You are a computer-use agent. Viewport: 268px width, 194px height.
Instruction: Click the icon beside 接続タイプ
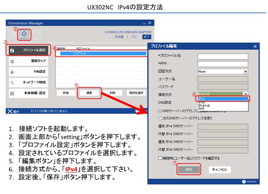tap(12, 61)
